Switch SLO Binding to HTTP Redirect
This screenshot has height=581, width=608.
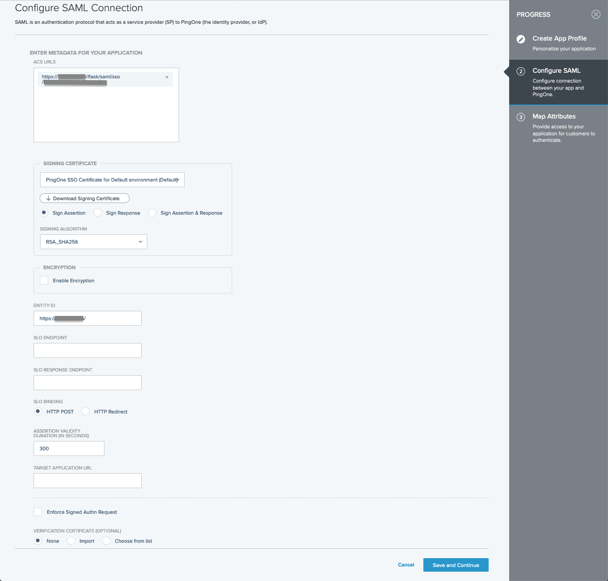pyautogui.click(x=85, y=411)
